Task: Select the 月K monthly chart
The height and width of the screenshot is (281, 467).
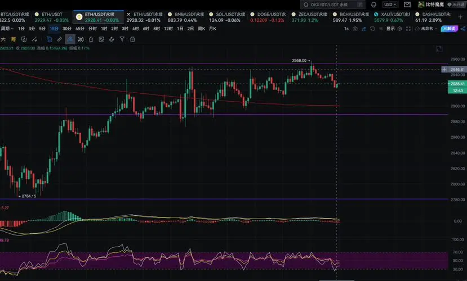Action: pyautogui.click(x=212, y=29)
